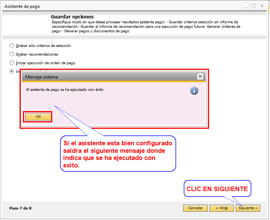Image resolution: width=270 pixels, height=220 pixels.
Task: Click the selected fourth radio button
Action: coord(12,71)
